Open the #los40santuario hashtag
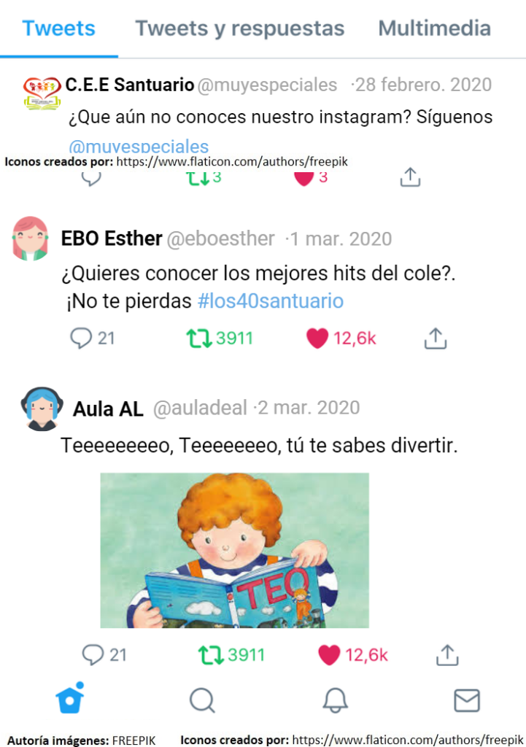Viewport: 526px width, 747px height. (271, 301)
